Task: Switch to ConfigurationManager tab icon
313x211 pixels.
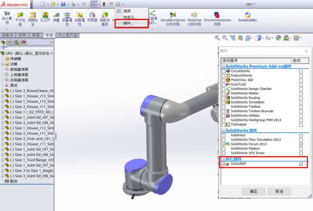Action: click(17, 43)
